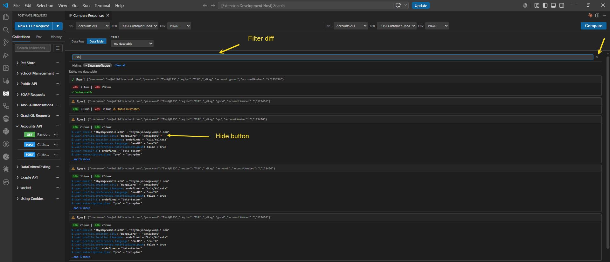Click Customize Layout icon in title bar
The width and height of the screenshot is (610, 262).
[x=537, y=5]
